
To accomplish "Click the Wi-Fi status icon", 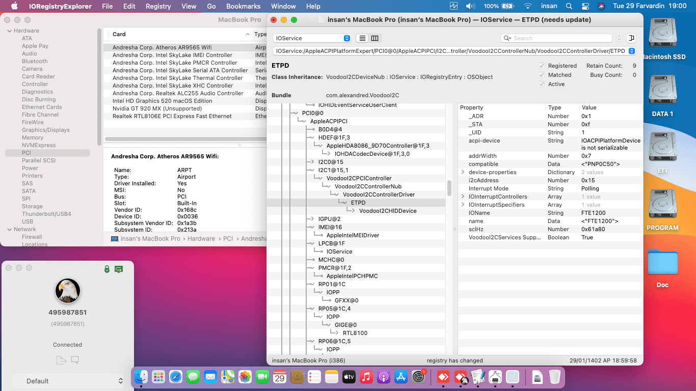I will point(528,6).
